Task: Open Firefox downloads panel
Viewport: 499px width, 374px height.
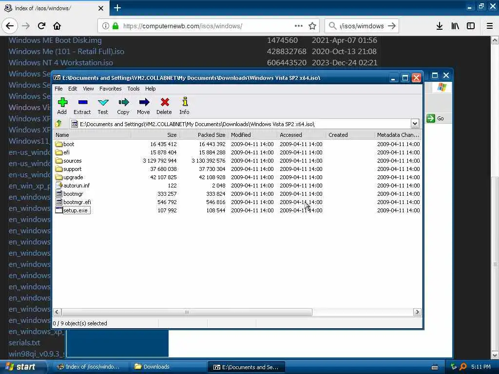Action: (440, 26)
